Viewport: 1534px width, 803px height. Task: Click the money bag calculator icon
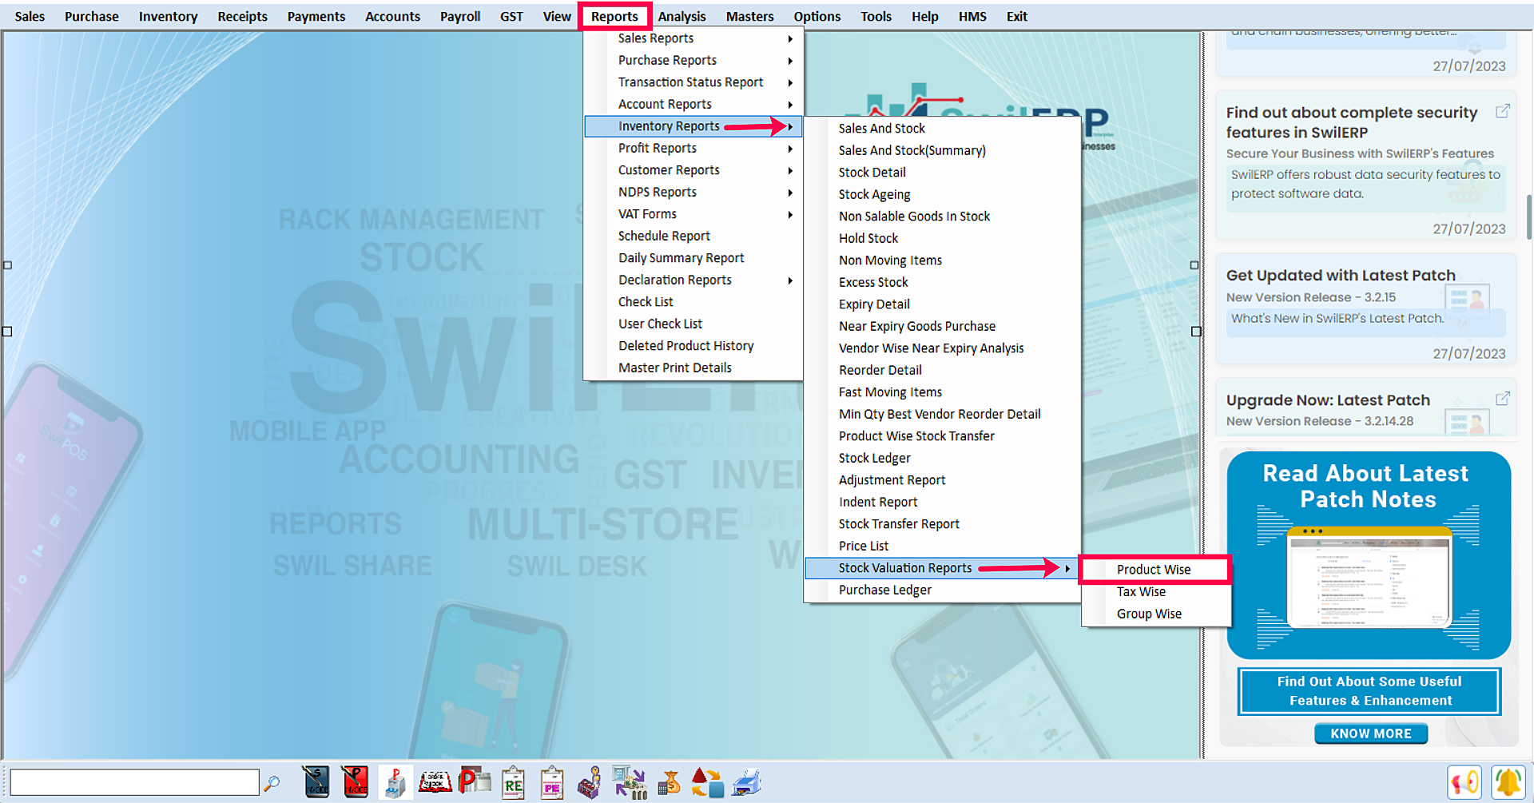[x=669, y=782]
